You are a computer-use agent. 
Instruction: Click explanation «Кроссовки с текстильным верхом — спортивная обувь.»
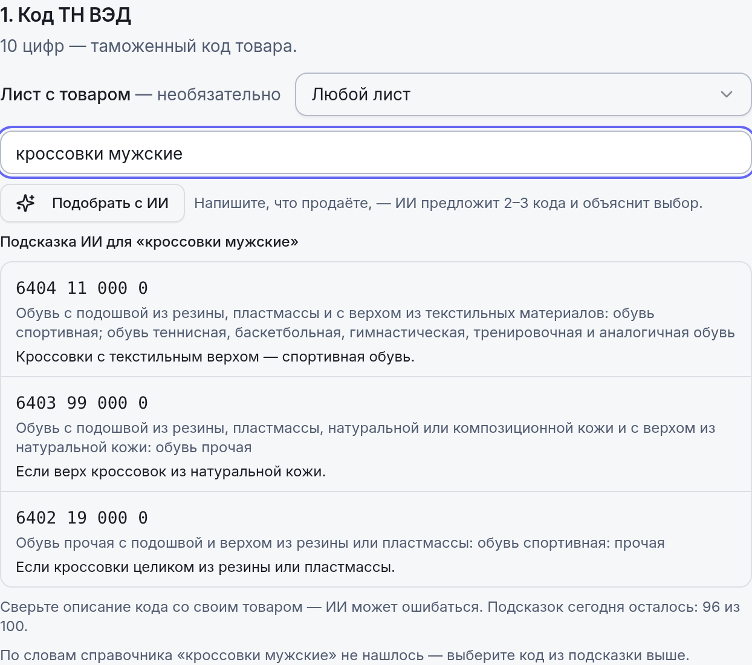[x=215, y=357]
